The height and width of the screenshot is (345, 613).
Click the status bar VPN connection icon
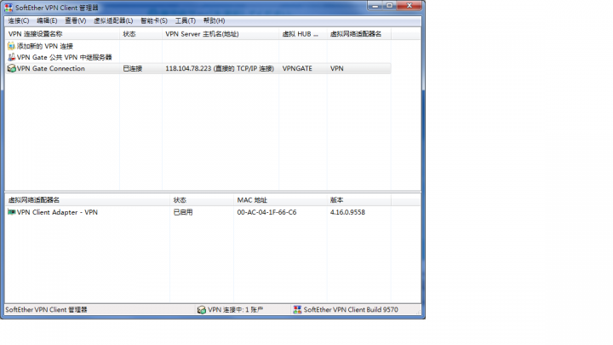(202, 310)
